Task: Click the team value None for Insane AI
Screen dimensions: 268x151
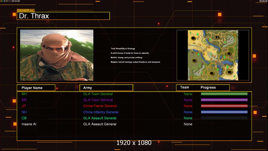Action: pos(188,124)
